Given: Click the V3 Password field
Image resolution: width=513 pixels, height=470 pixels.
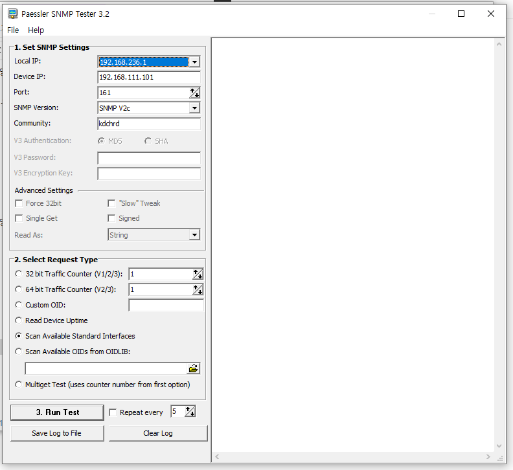Looking at the screenshot, I should coord(149,158).
